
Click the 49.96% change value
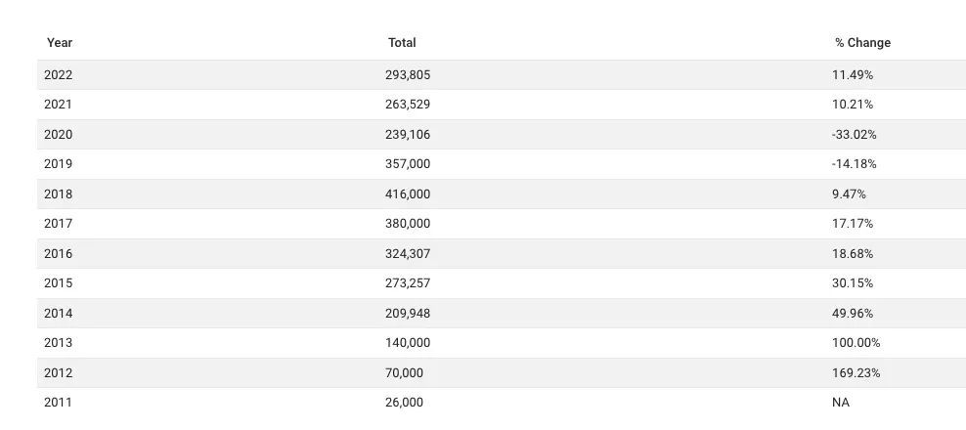852,314
